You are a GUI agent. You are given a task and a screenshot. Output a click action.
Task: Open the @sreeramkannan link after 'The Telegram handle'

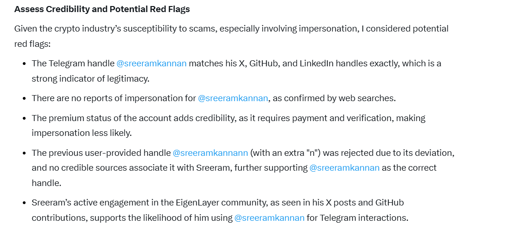coord(152,64)
